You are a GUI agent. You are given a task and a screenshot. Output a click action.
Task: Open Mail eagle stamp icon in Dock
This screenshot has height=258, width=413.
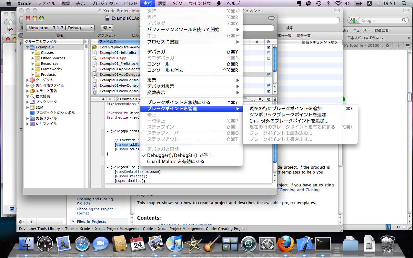63,244
